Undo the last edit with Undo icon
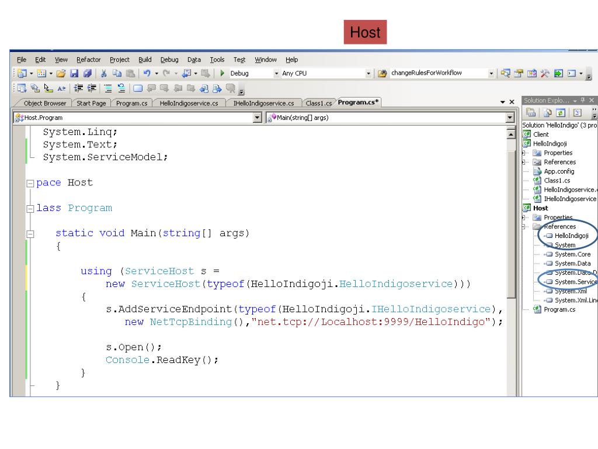Image resolution: width=598 pixels, height=449 pixels. [x=147, y=73]
